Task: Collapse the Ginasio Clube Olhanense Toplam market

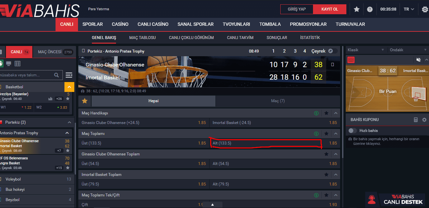Action: 336,154
